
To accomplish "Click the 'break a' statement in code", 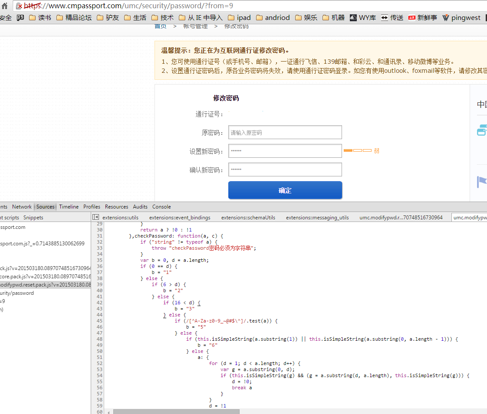I will point(242,388).
